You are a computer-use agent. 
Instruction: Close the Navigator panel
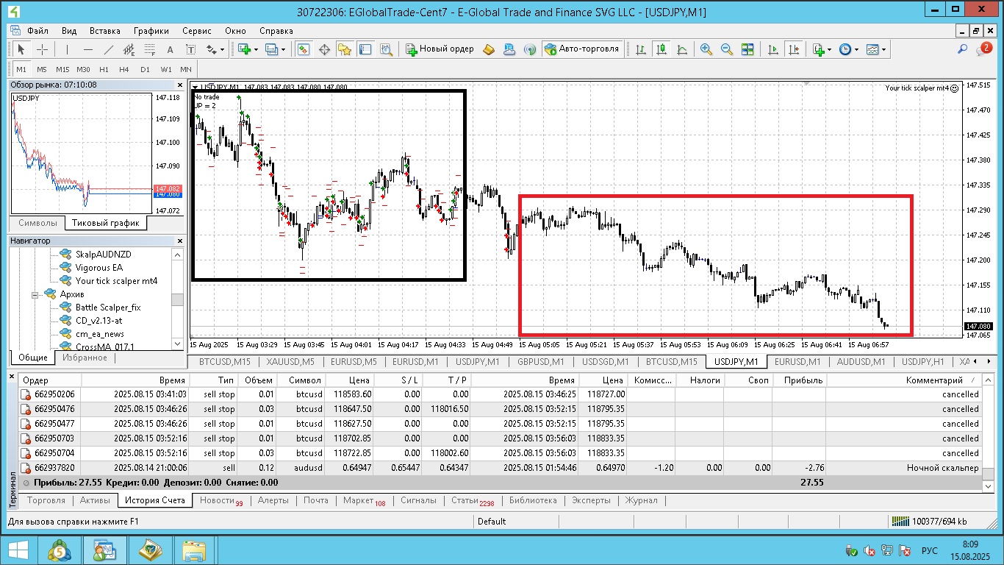pos(179,241)
